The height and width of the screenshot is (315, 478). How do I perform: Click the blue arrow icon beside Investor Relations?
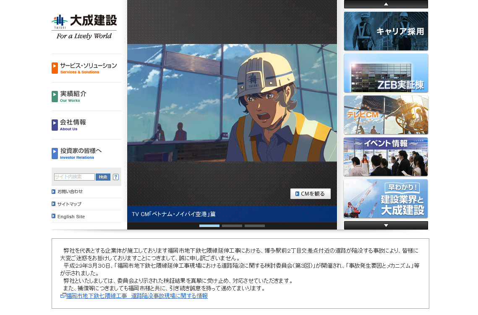pos(55,153)
